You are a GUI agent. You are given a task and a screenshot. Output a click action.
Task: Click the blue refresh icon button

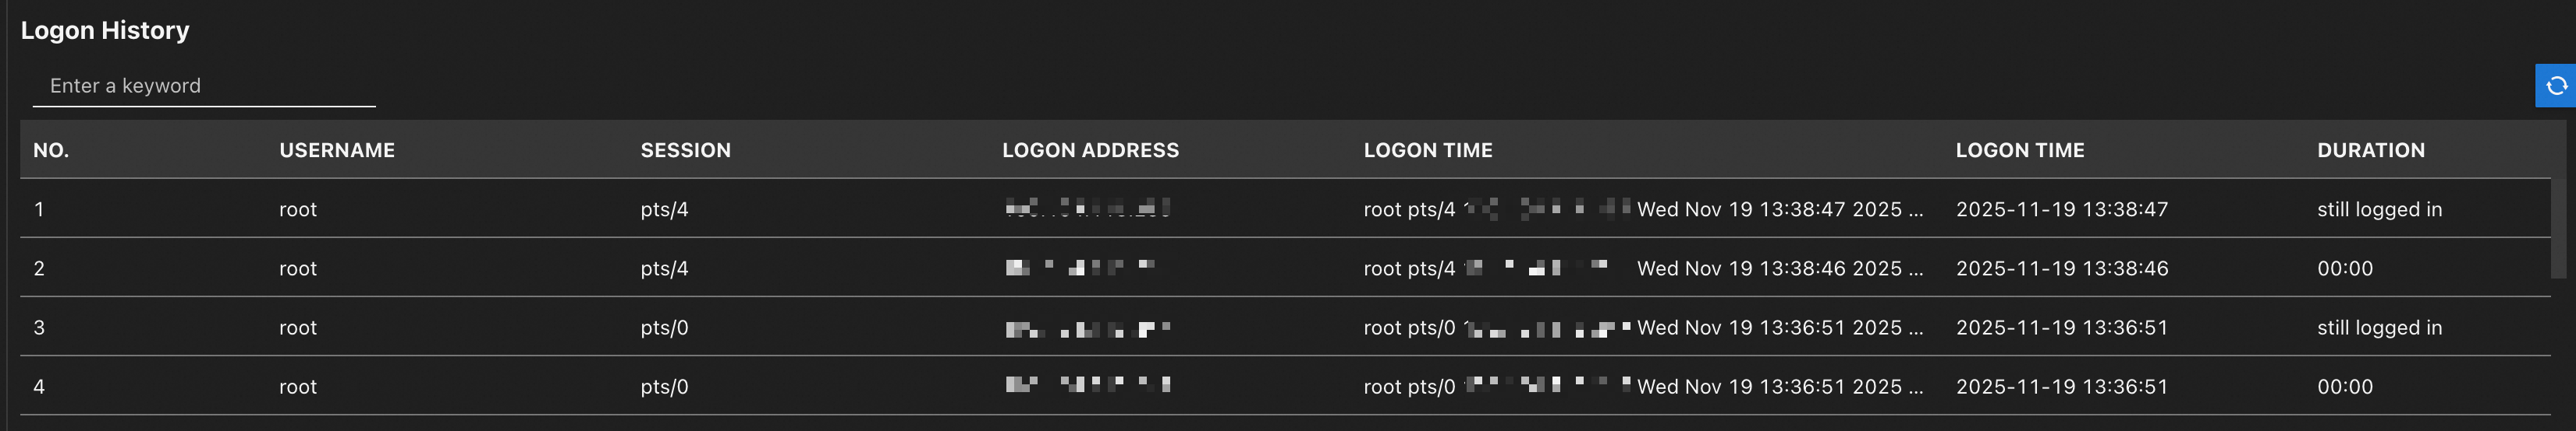2556,86
